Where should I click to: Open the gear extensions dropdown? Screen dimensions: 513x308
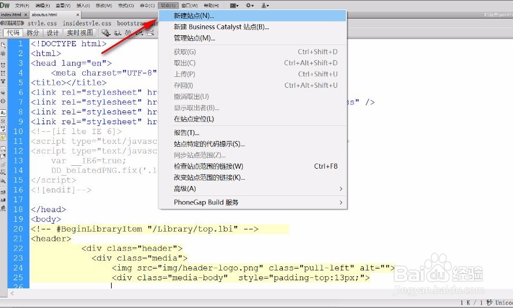[250, 6]
